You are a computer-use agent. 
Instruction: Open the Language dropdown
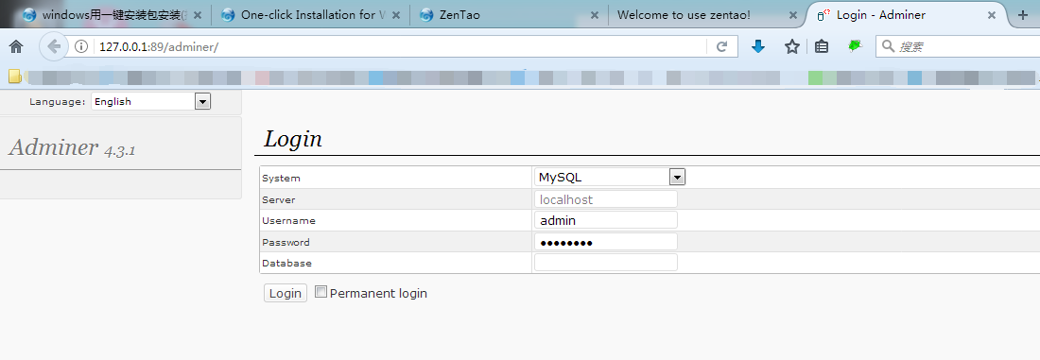[x=151, y=101]
